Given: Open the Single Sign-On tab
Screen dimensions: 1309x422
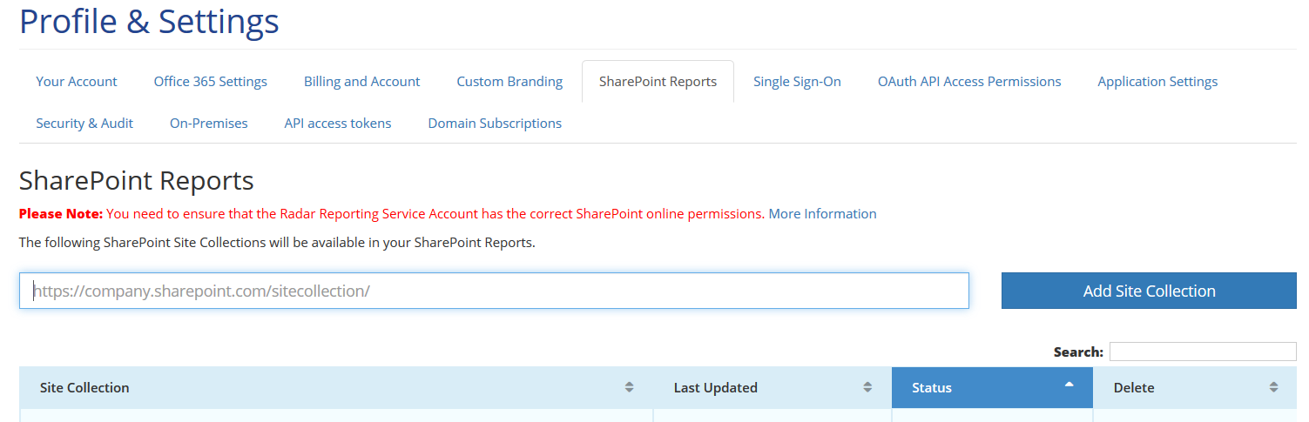Looking at the screenshot, I should click(797, 82).
